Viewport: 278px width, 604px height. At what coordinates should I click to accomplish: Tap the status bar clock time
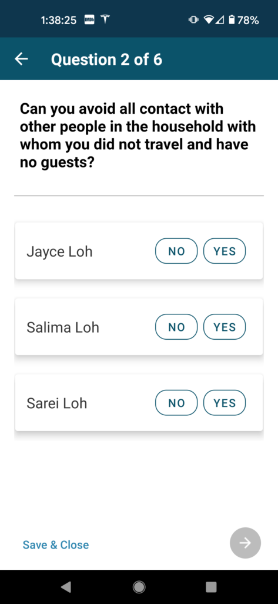[x=58, y=20]
